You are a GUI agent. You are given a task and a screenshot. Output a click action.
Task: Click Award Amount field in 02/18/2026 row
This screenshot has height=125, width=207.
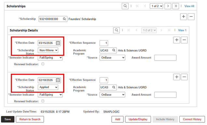click(165, 95)
